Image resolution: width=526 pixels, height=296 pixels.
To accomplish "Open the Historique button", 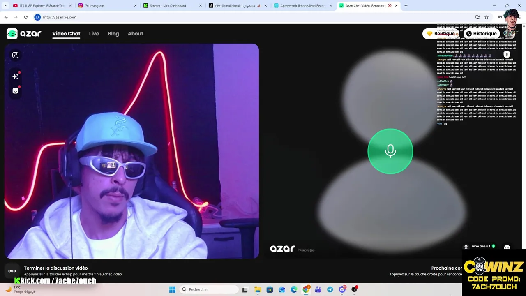I will pyautogui.click(x=481, y=34).
